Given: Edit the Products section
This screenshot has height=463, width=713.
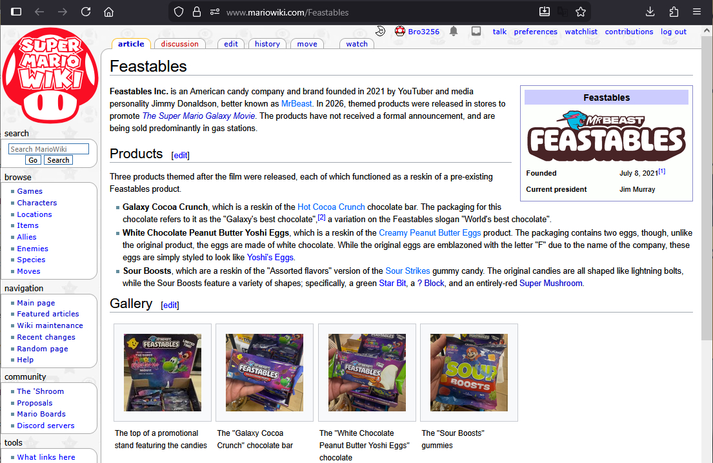Looking at the screenshot, I should (x=181, y=156).
